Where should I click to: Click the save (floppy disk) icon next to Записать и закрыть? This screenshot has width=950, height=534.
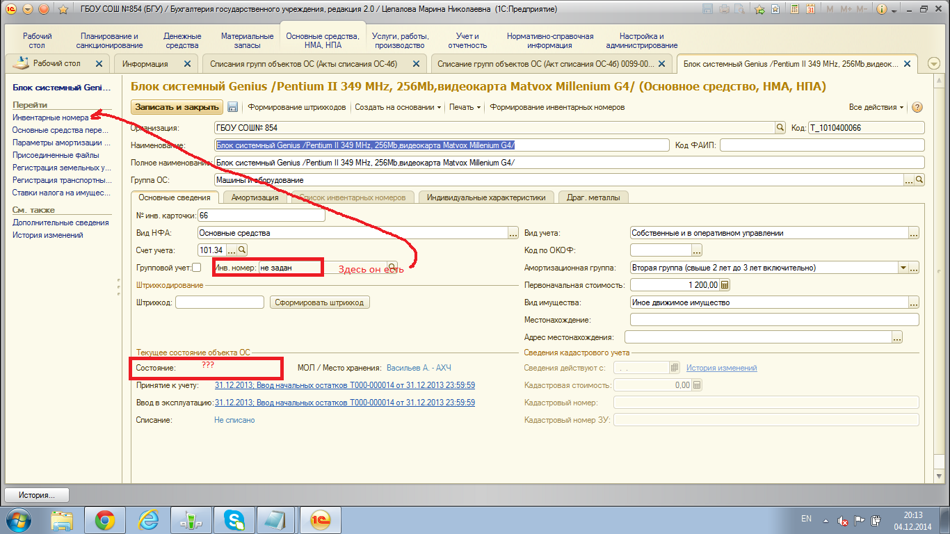[232, 107]
